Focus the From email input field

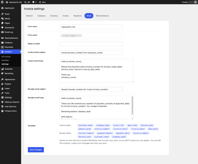[x=91, y=36]
